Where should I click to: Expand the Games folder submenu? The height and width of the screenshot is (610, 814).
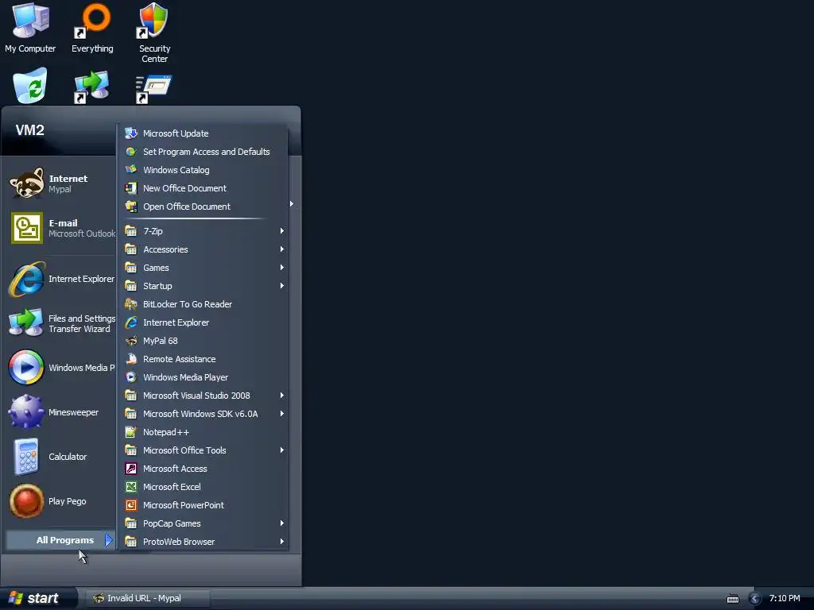pos(203,268)
